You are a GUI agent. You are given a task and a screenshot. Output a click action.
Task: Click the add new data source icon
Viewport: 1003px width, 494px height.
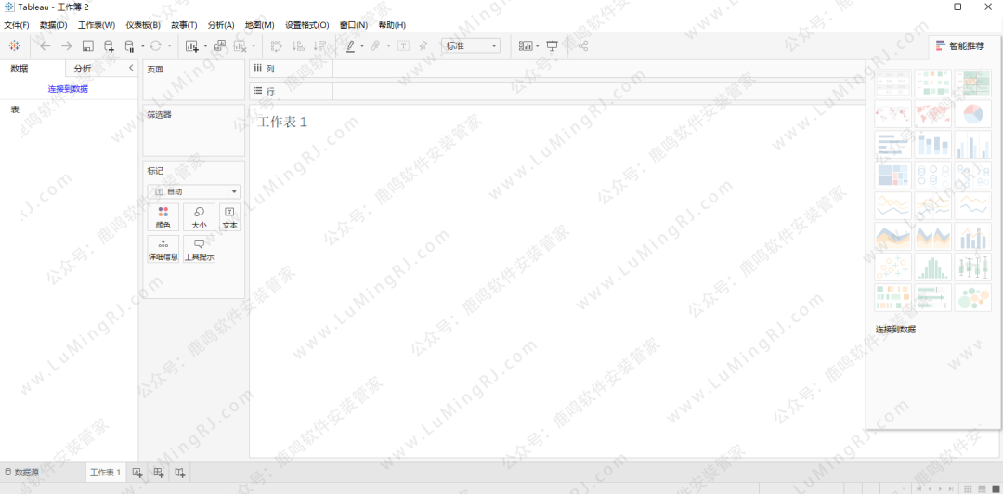pos(109,46)
